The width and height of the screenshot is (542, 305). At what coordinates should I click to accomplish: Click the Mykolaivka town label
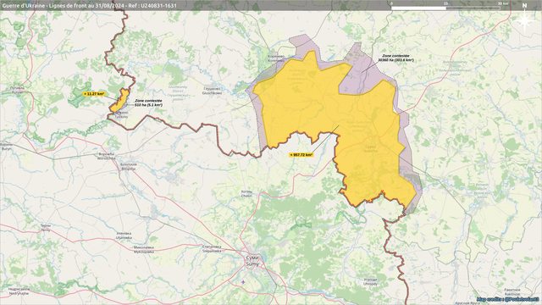pos(143,250)
